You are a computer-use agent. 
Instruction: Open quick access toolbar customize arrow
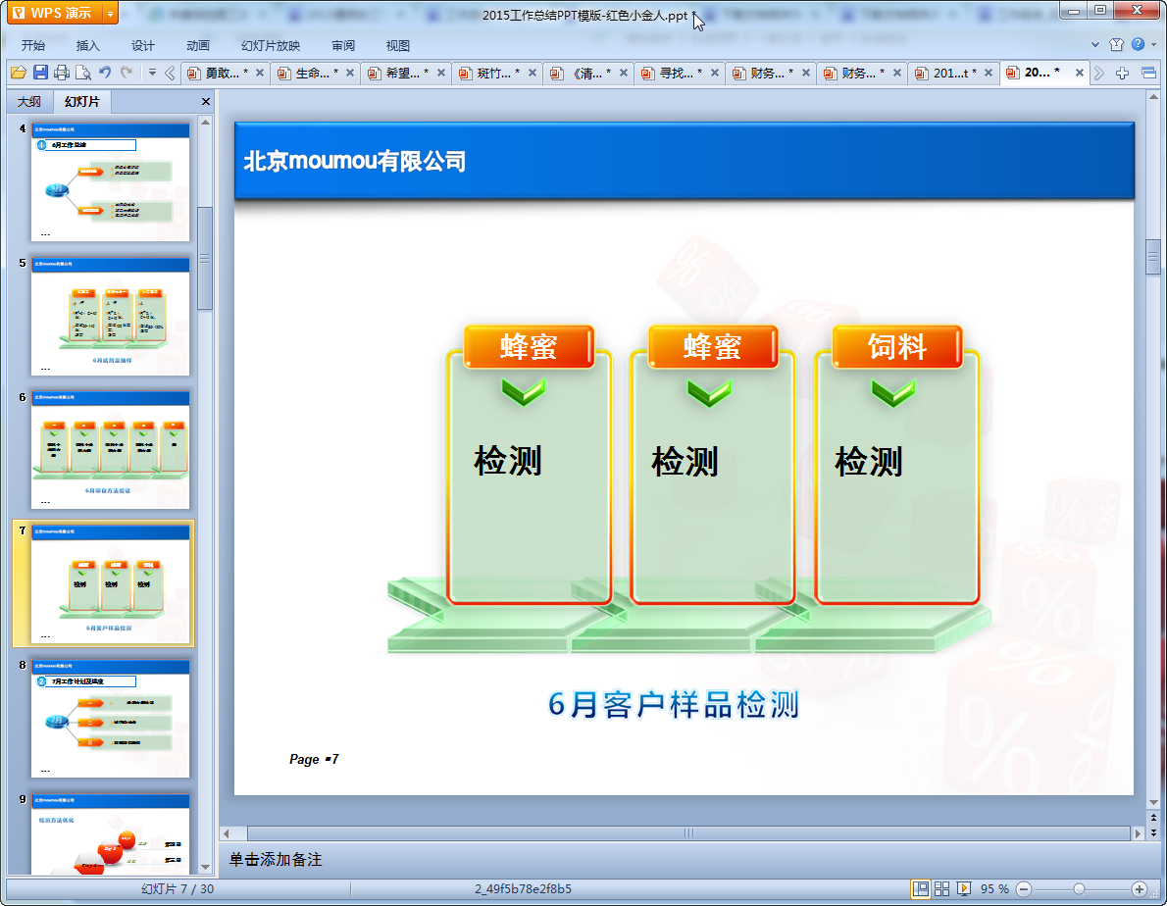coord(152,73)
